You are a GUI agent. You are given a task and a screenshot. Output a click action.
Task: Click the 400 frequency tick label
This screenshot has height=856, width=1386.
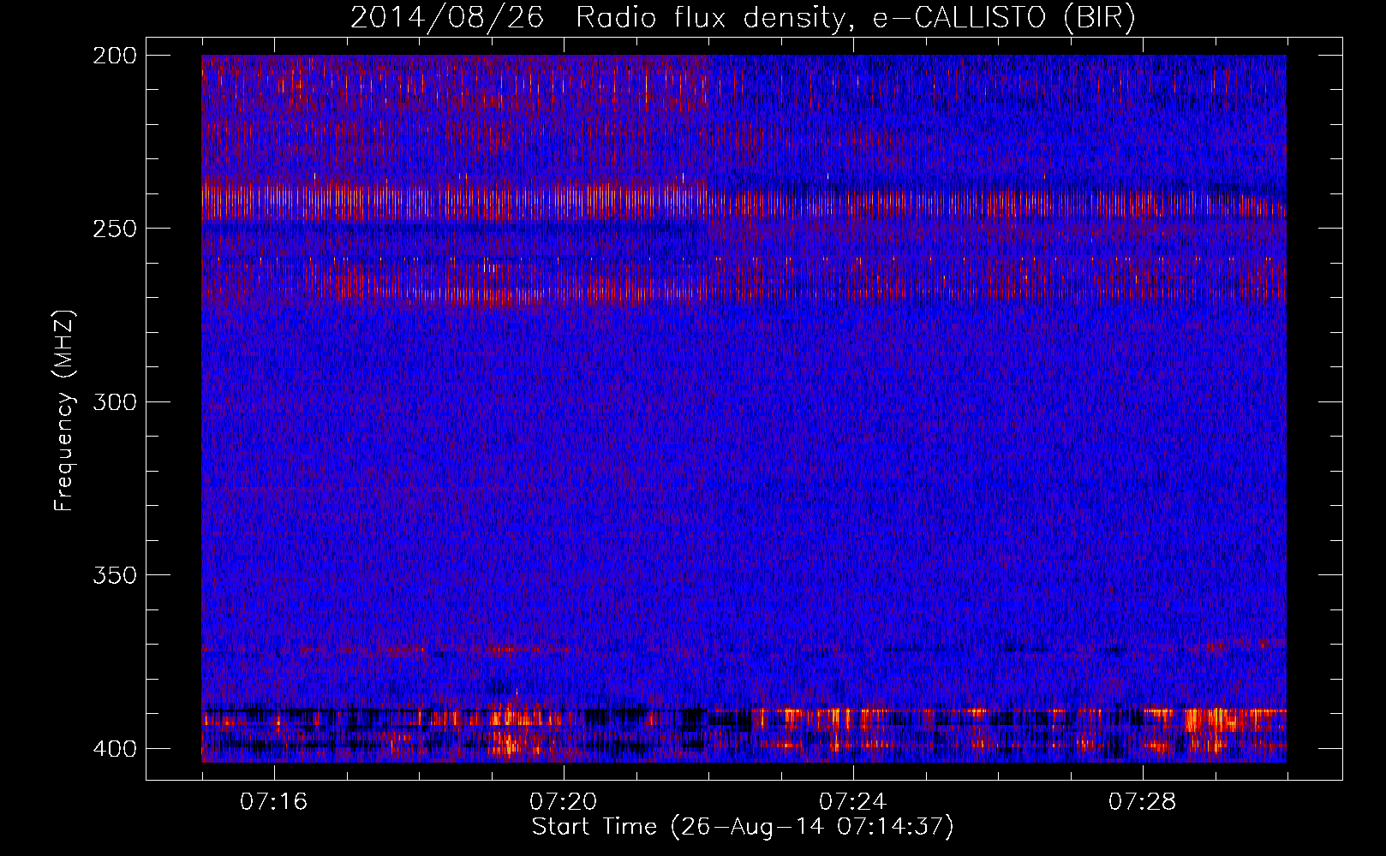(115, 749)
